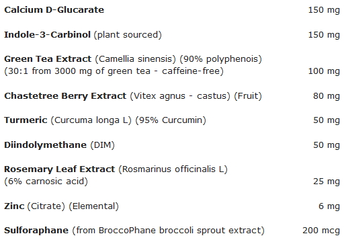Click the Diindolymethane ingredient name
Screen dimensions: 346x242
(45, 145)
